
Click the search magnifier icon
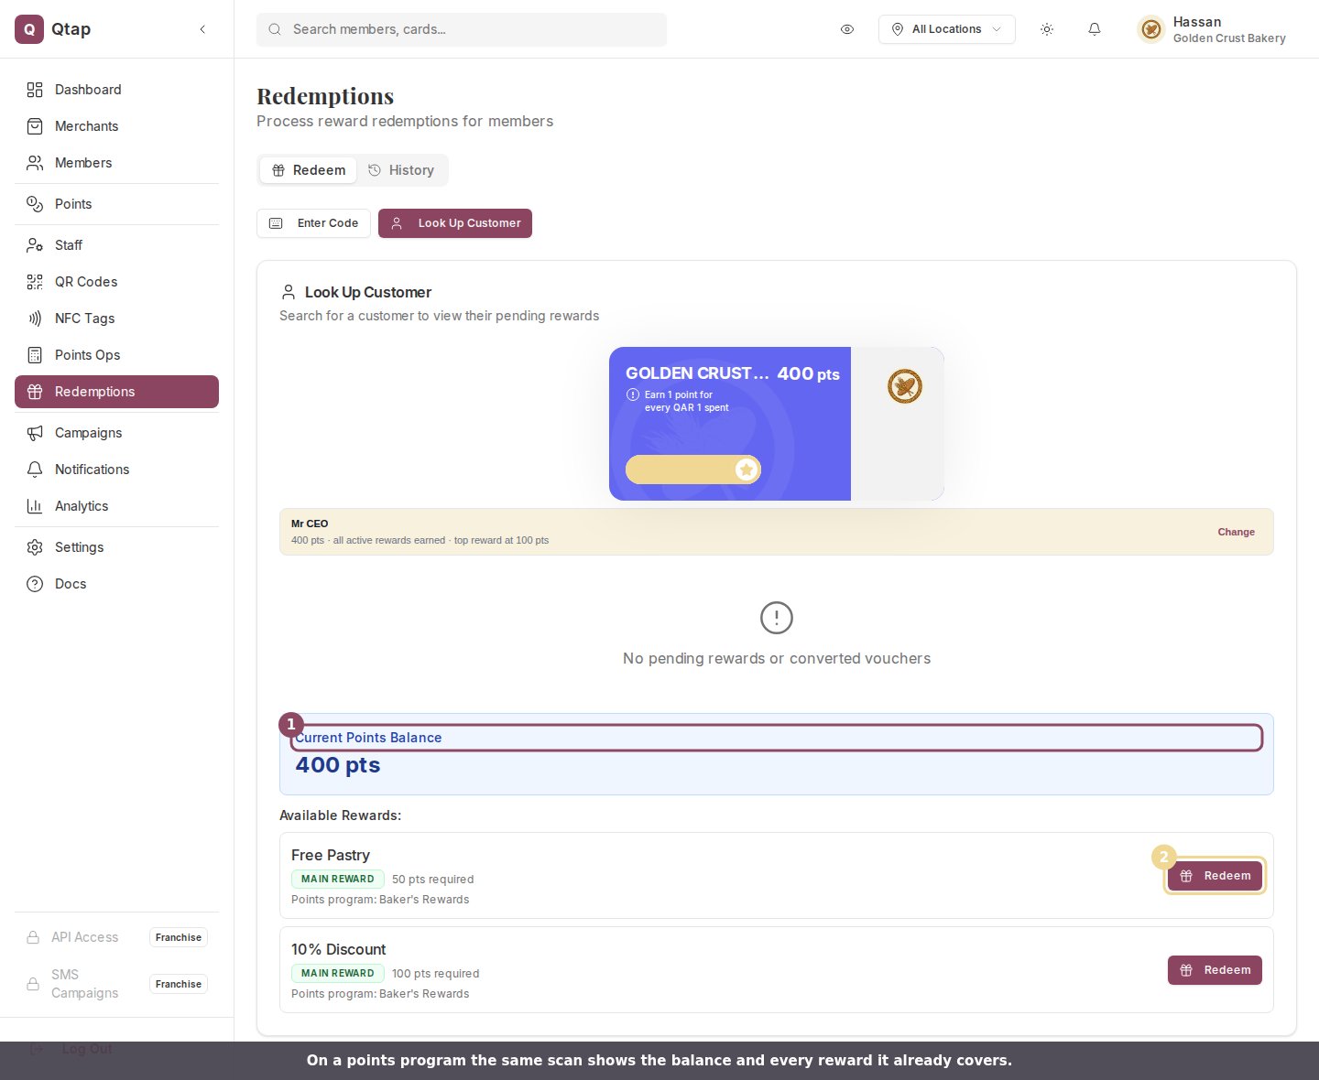pyautogui.click(x=275, y=29)
